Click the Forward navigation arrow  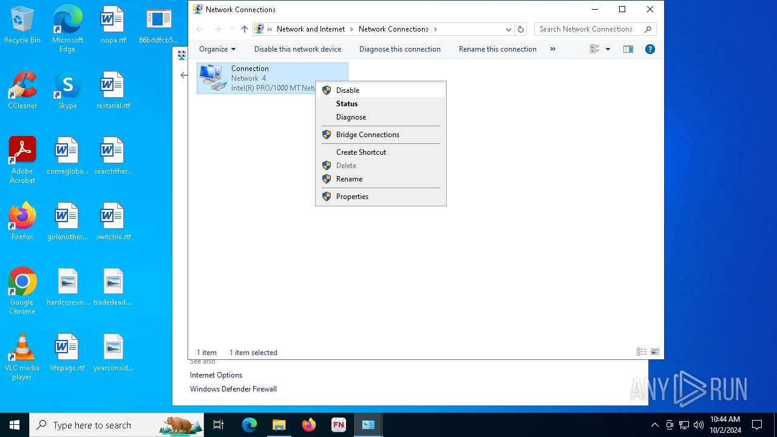pyautogui.click(x=218, y=29)
